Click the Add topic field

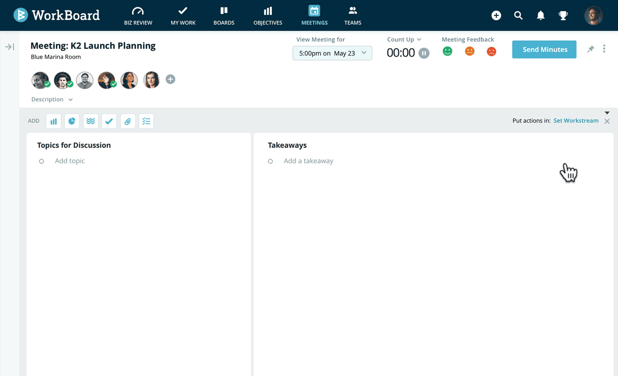70,161
